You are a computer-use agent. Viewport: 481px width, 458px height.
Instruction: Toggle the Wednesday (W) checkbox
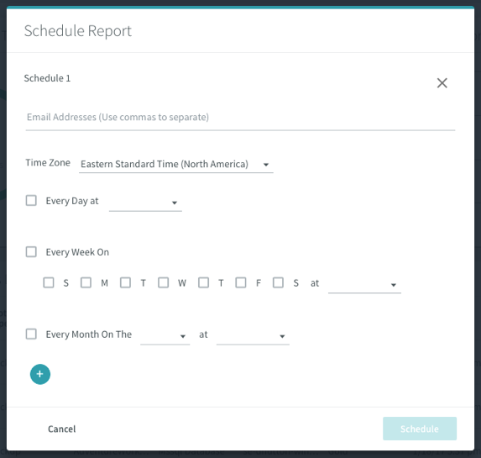click(x=163, y=282)
